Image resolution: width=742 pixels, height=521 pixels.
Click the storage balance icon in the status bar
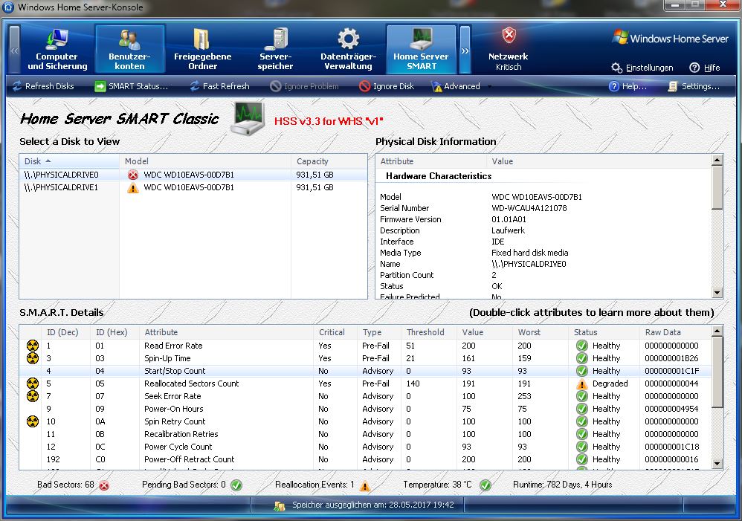(280, 506)
